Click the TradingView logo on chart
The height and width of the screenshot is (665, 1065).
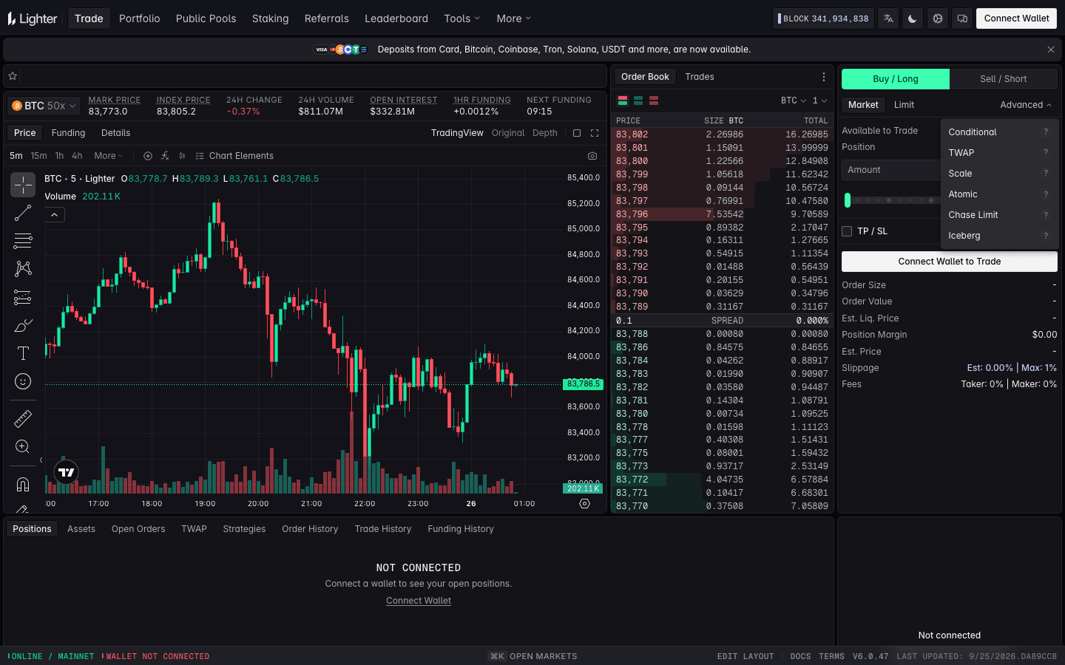67,472
